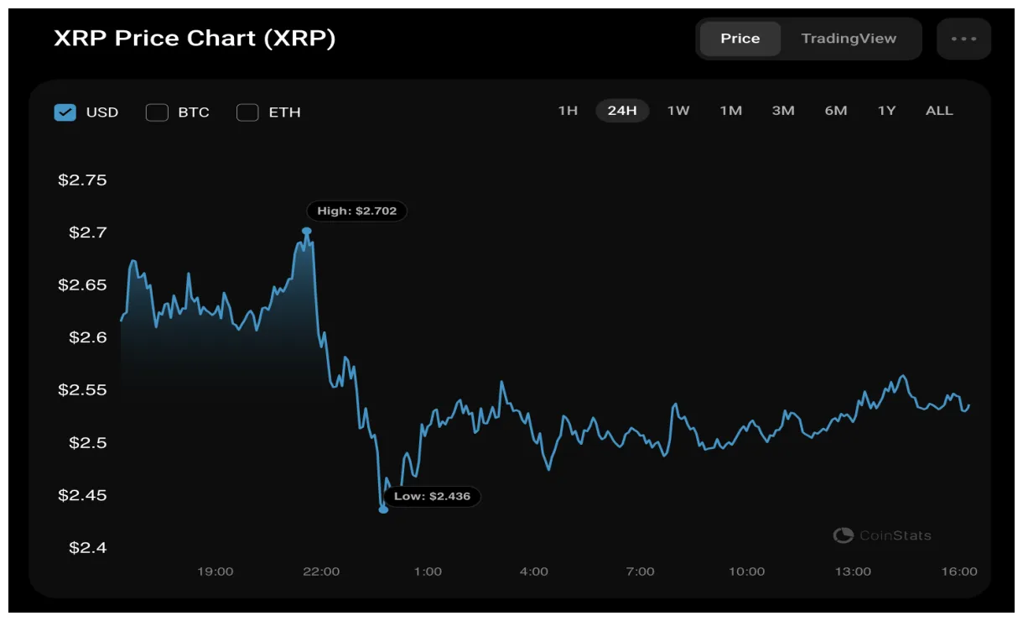Image resolution: width=1023 pixels, height=621 pixels.
Task: Select the Price chart tab
Action: click(x=740, y=38)
